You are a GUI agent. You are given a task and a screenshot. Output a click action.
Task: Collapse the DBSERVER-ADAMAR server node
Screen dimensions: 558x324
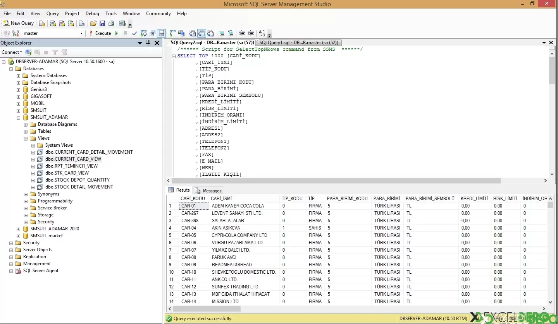(x=4, y=62)
